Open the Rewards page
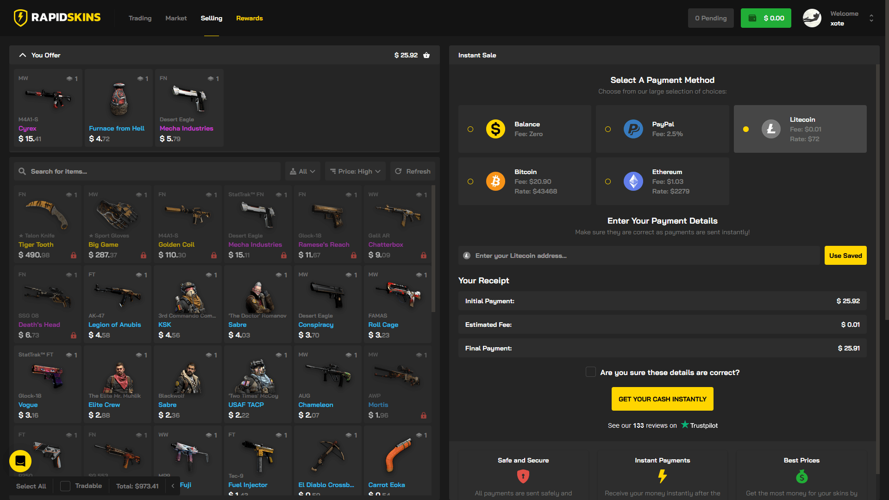Viewport: 889px width, 500px height. (x=249, y=18)
